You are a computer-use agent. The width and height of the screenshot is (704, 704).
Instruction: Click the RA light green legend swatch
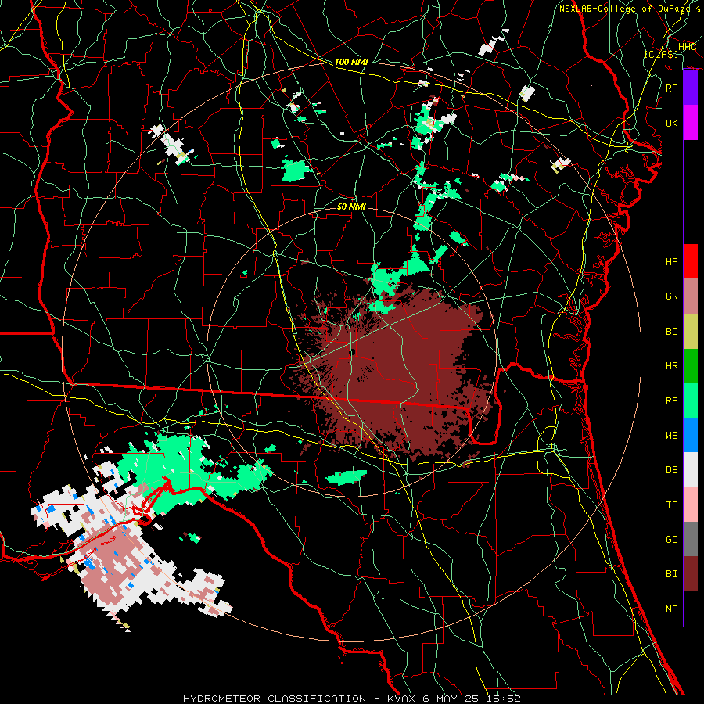click(691, 400)
